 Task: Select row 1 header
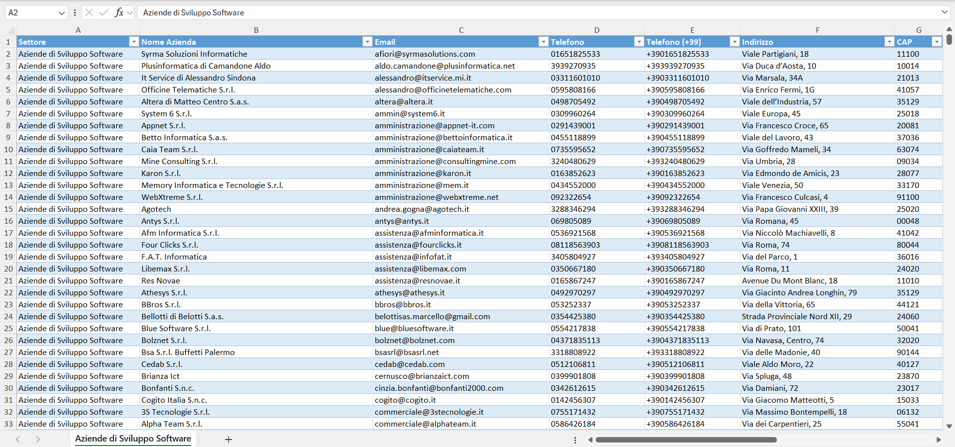[x=8, y=42]
